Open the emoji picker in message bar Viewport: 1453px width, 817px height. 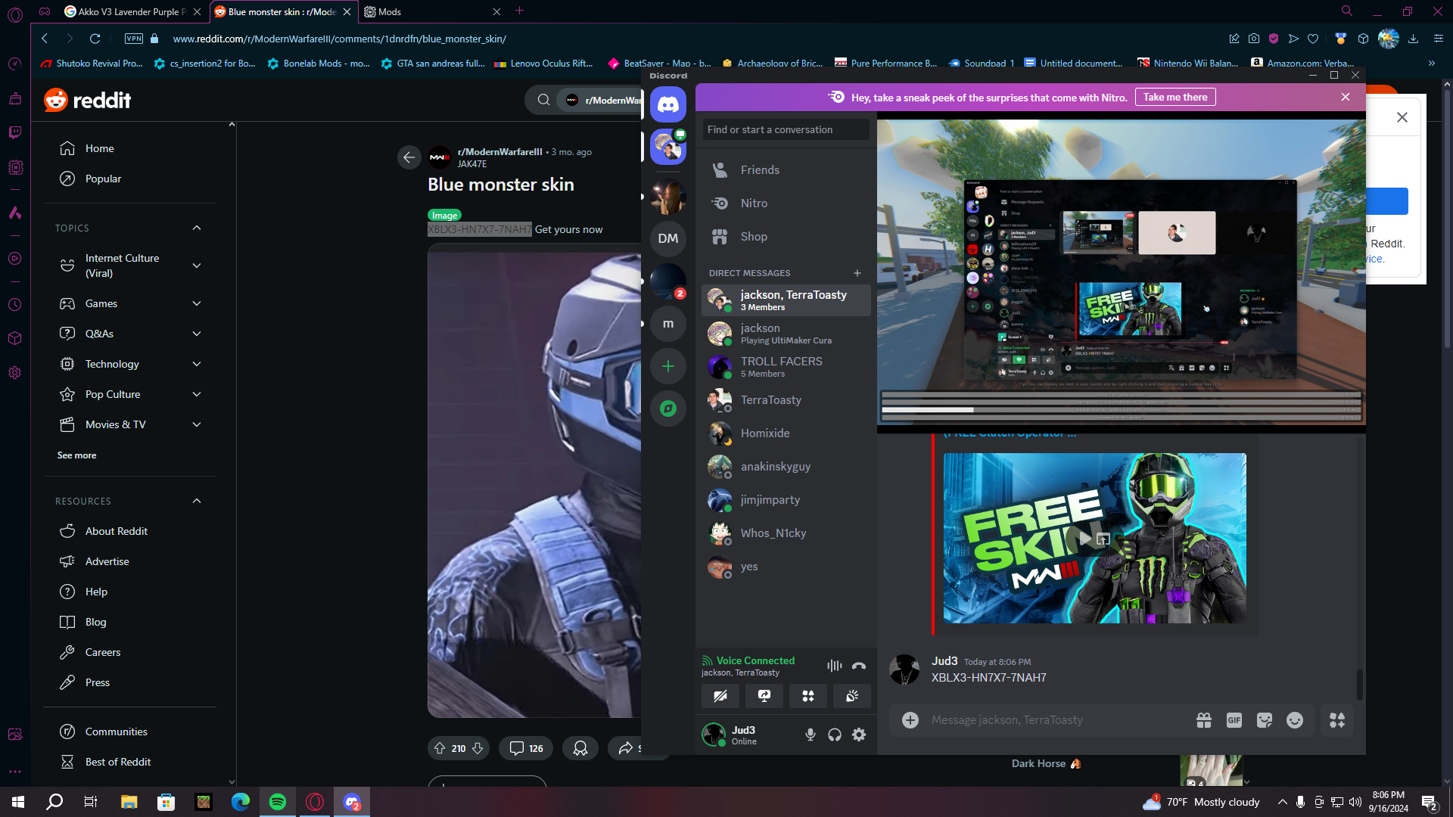pyautogui.click(x=1295, y=720)
